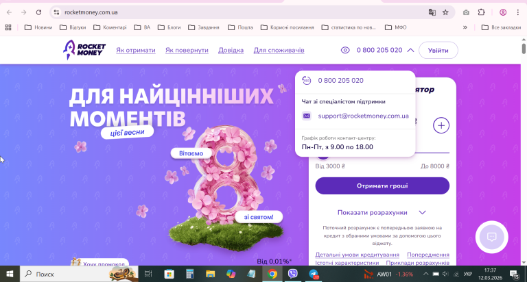Click the Хочу промокод badge
This screenshot has width=527, height=282.
(x=99, y=262)
